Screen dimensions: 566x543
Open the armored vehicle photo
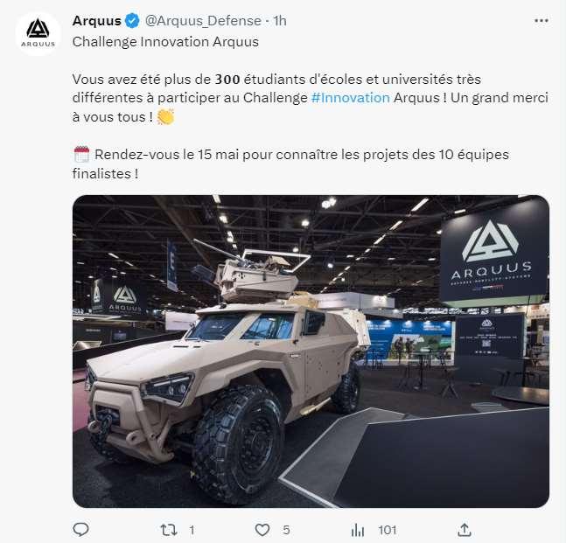(311, 352)
